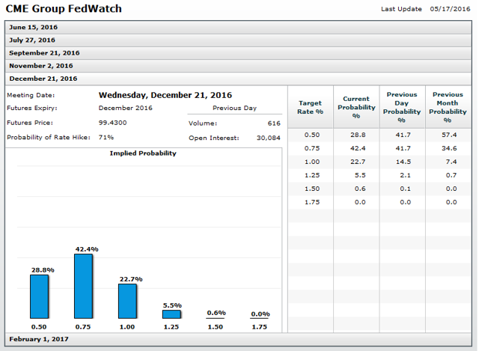Click the 1.25 axis label under chart
The height and width of the screenshot is (351, 479).
171,327
